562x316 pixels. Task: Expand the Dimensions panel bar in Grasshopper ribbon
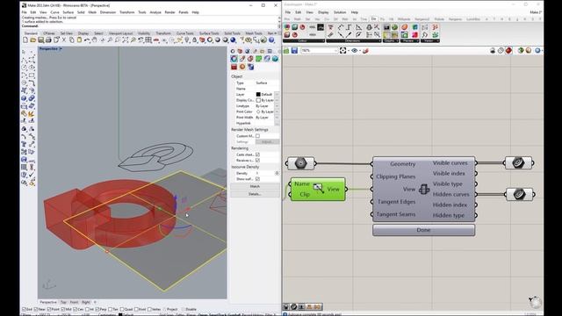pyautogui.click(x=353, y=41)
